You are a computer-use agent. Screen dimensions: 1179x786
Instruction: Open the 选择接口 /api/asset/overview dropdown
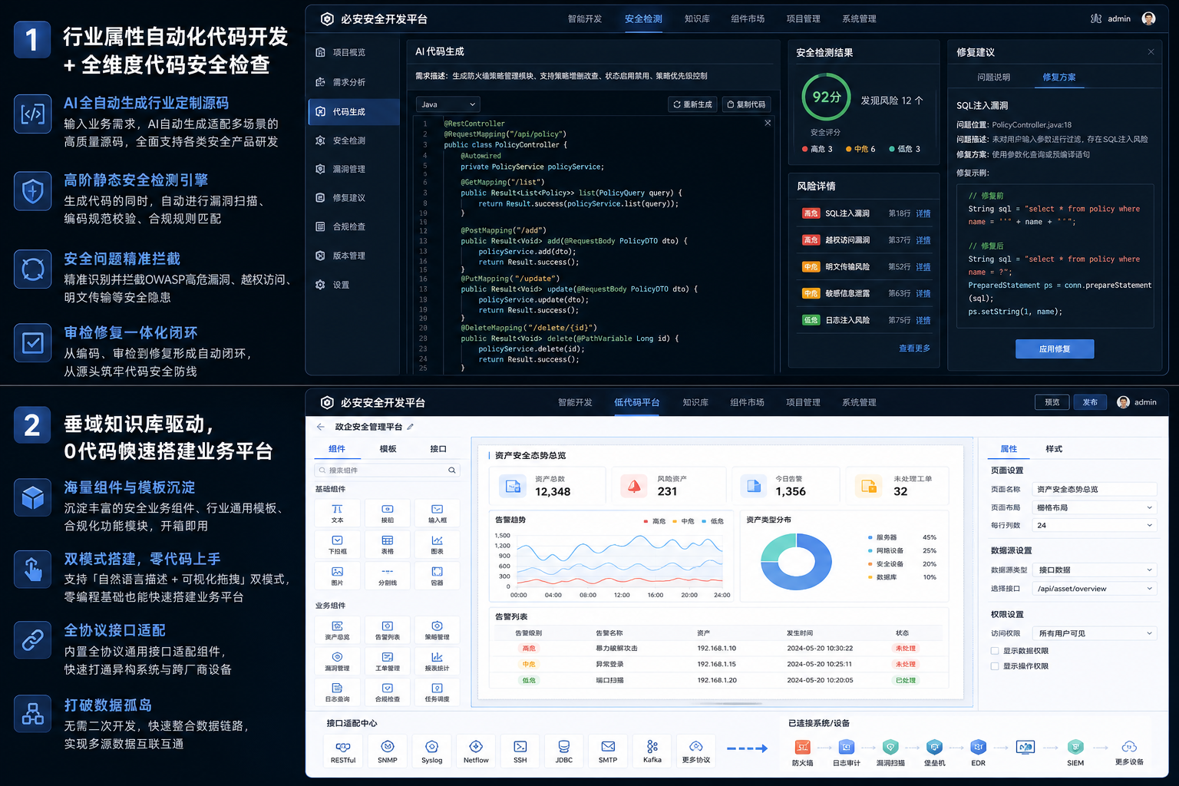(x=1095, y=589)
